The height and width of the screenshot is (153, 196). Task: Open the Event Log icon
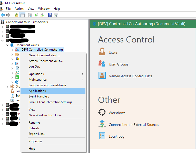(x=102, y=136)
